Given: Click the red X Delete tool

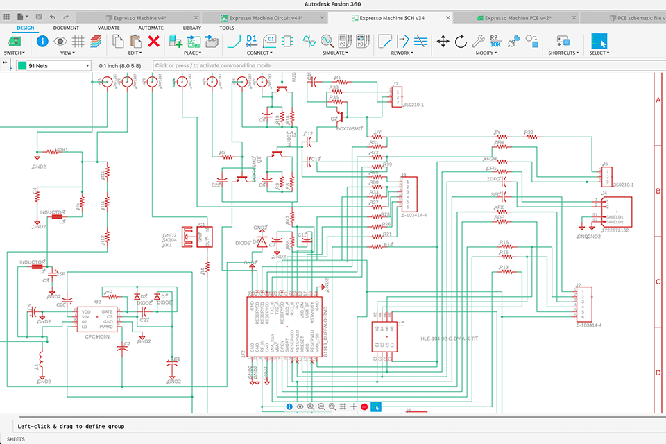Looking at the screenshot, I should 154,41.
